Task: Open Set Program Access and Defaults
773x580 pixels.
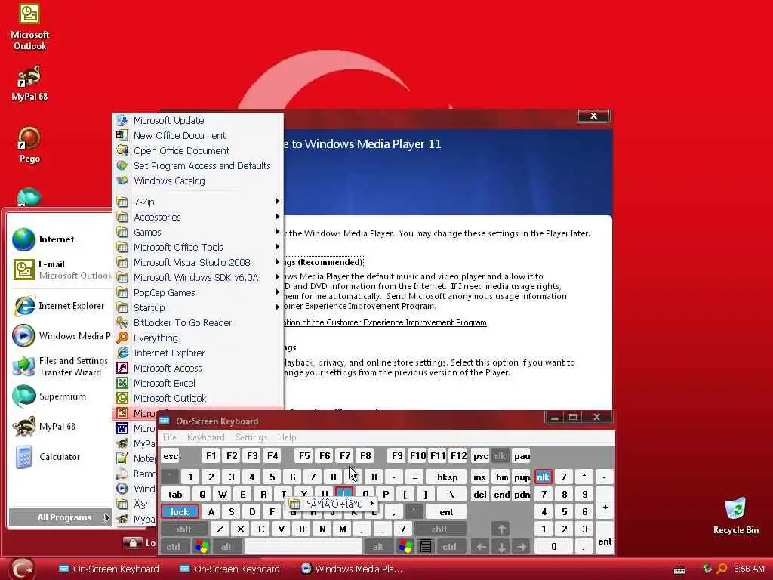Action: point(199,165)
